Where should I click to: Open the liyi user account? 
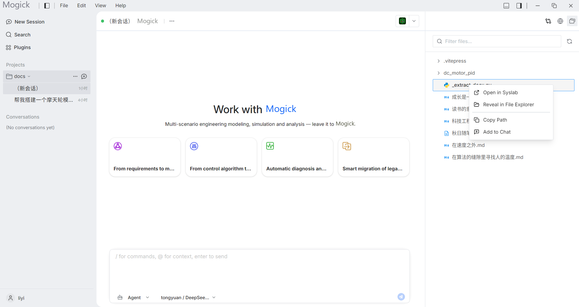click(x=16, y=298)
